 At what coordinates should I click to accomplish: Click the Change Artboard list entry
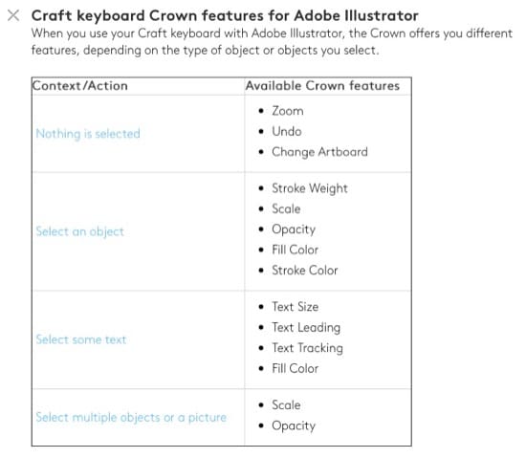click(319, 152)
